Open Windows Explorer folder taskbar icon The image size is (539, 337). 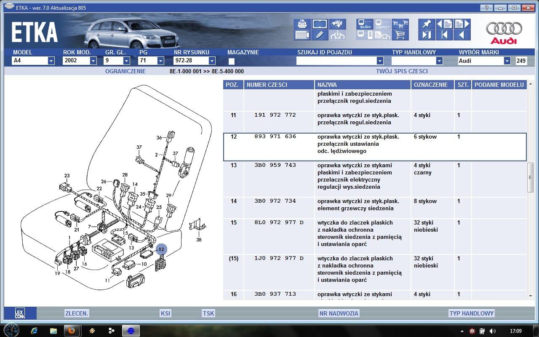pyautogui.click(x=53, y=331)
